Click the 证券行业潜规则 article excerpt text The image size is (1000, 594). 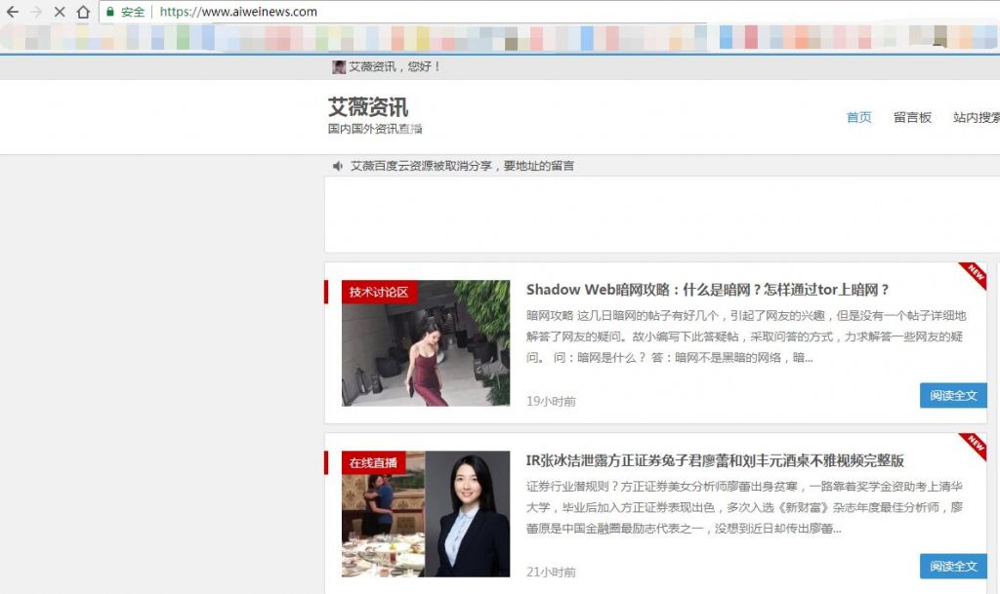click(744, 507)
